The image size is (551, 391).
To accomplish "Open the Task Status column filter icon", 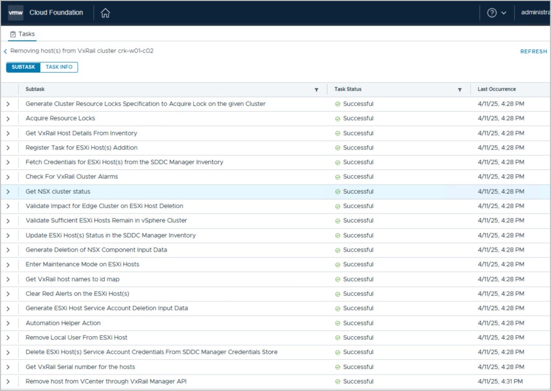I will pyautogui.click(x=460, y=90).
